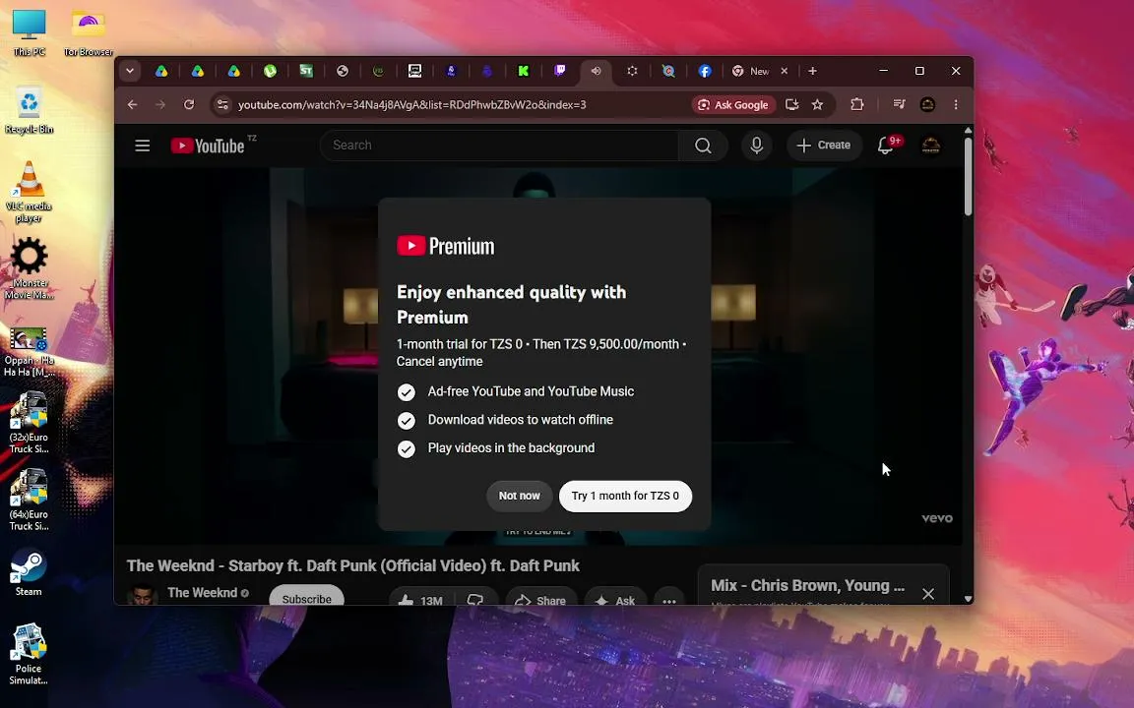Open the This PC desktop icon
Viewport: 1134px width, 708px height.
(29, 33)
